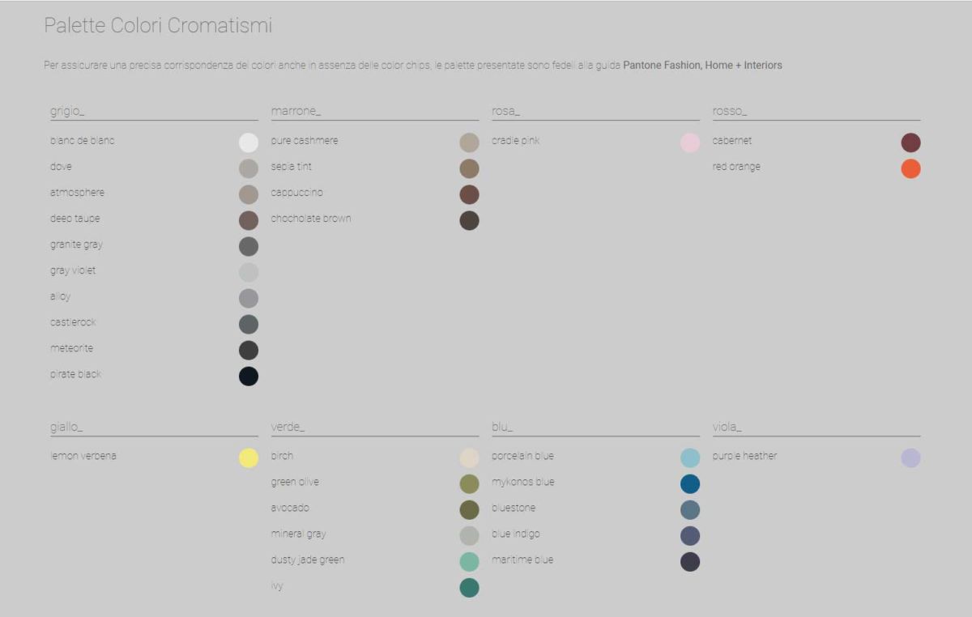Image resolution: width=972 pixels, height=617 pixels.
Task: Click the purple heather swatch
Action: tap(910, 458)
